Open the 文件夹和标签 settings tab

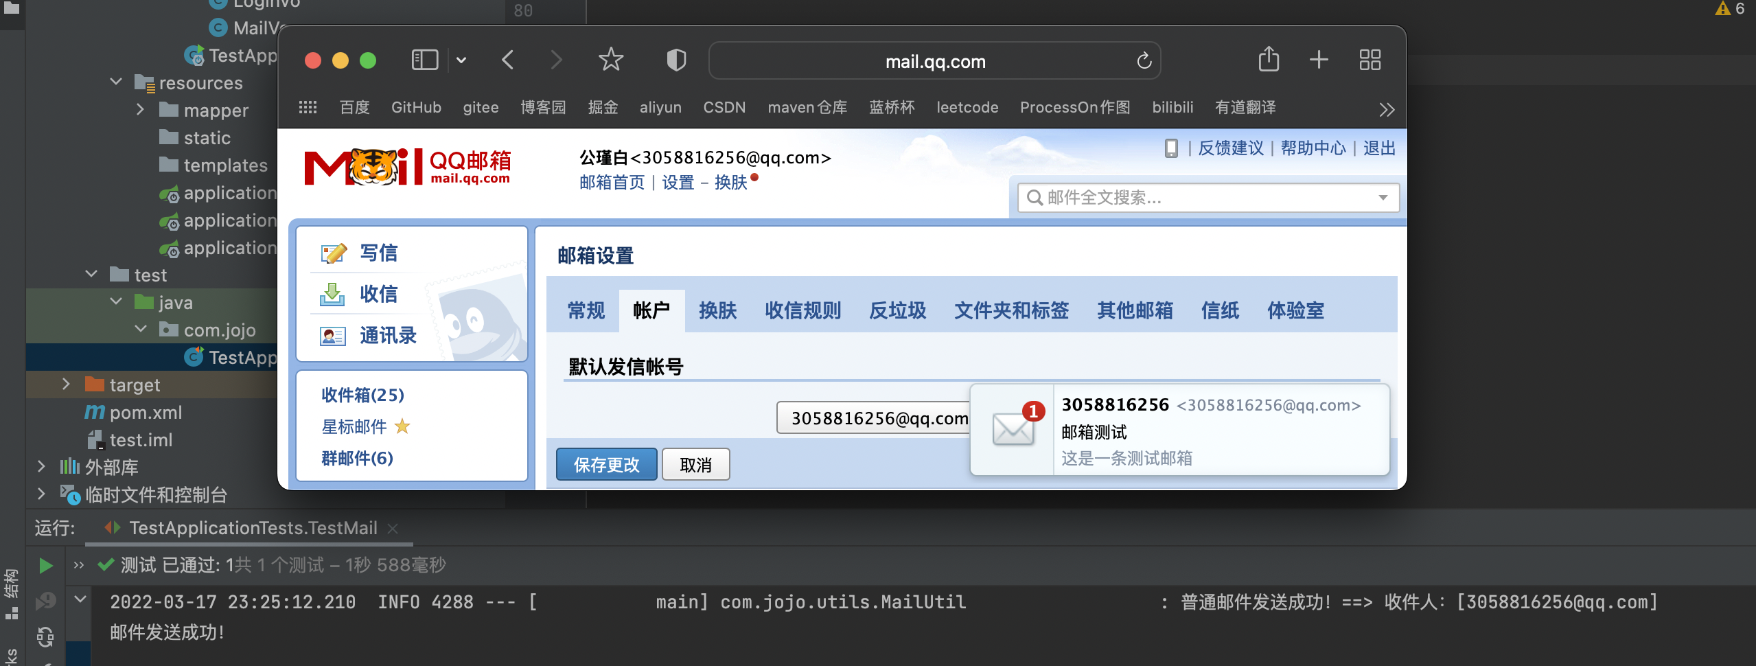tap(1011, 311)
